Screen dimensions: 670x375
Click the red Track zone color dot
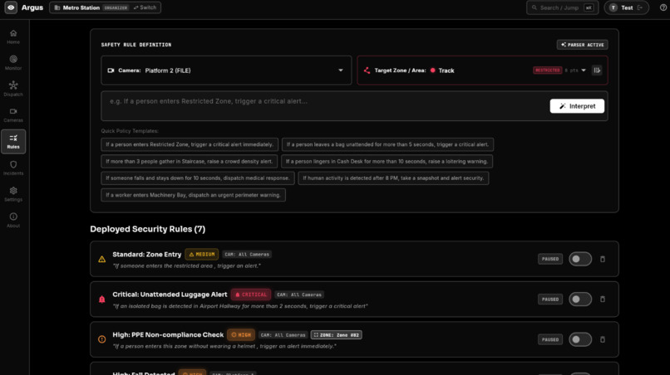point(432,71)
